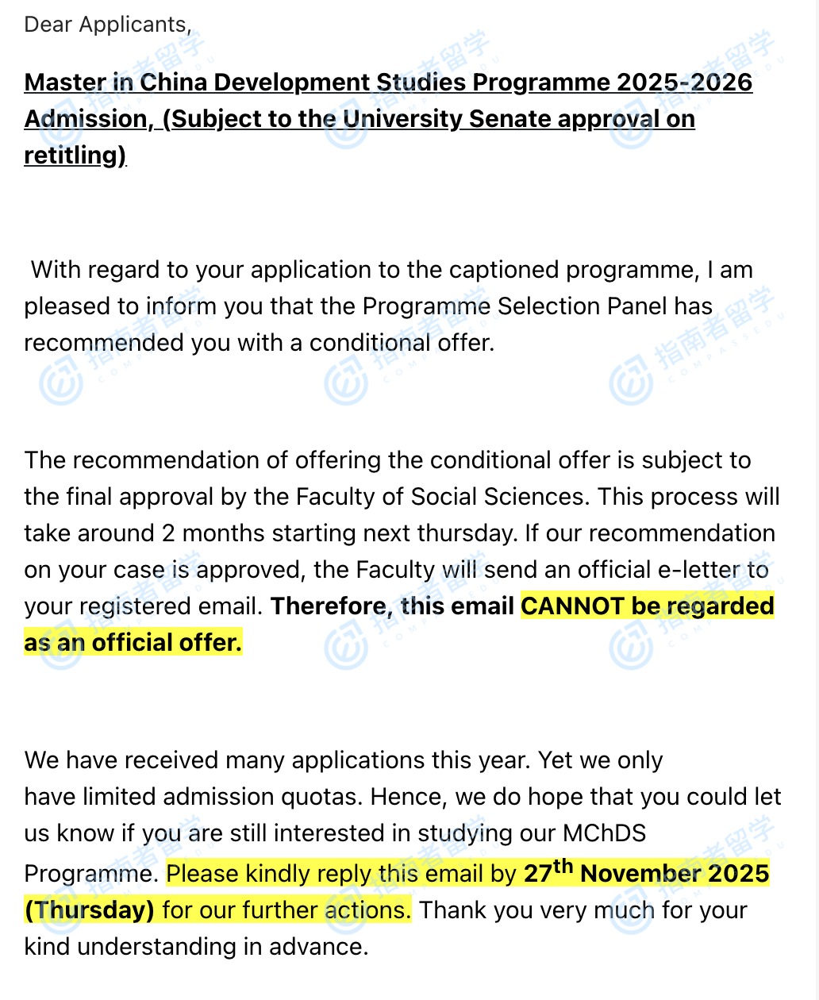Screen dimensions: 819x1000
Task: Click the underlined word "retitling)"
Action: 75,156
